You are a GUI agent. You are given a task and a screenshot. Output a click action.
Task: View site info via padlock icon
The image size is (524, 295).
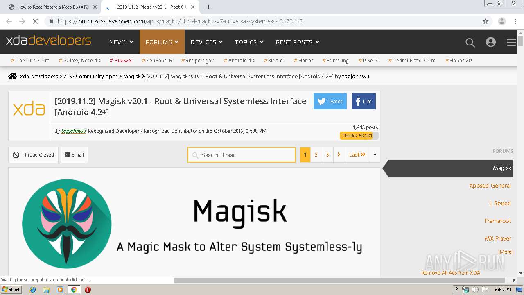(51, 21)
